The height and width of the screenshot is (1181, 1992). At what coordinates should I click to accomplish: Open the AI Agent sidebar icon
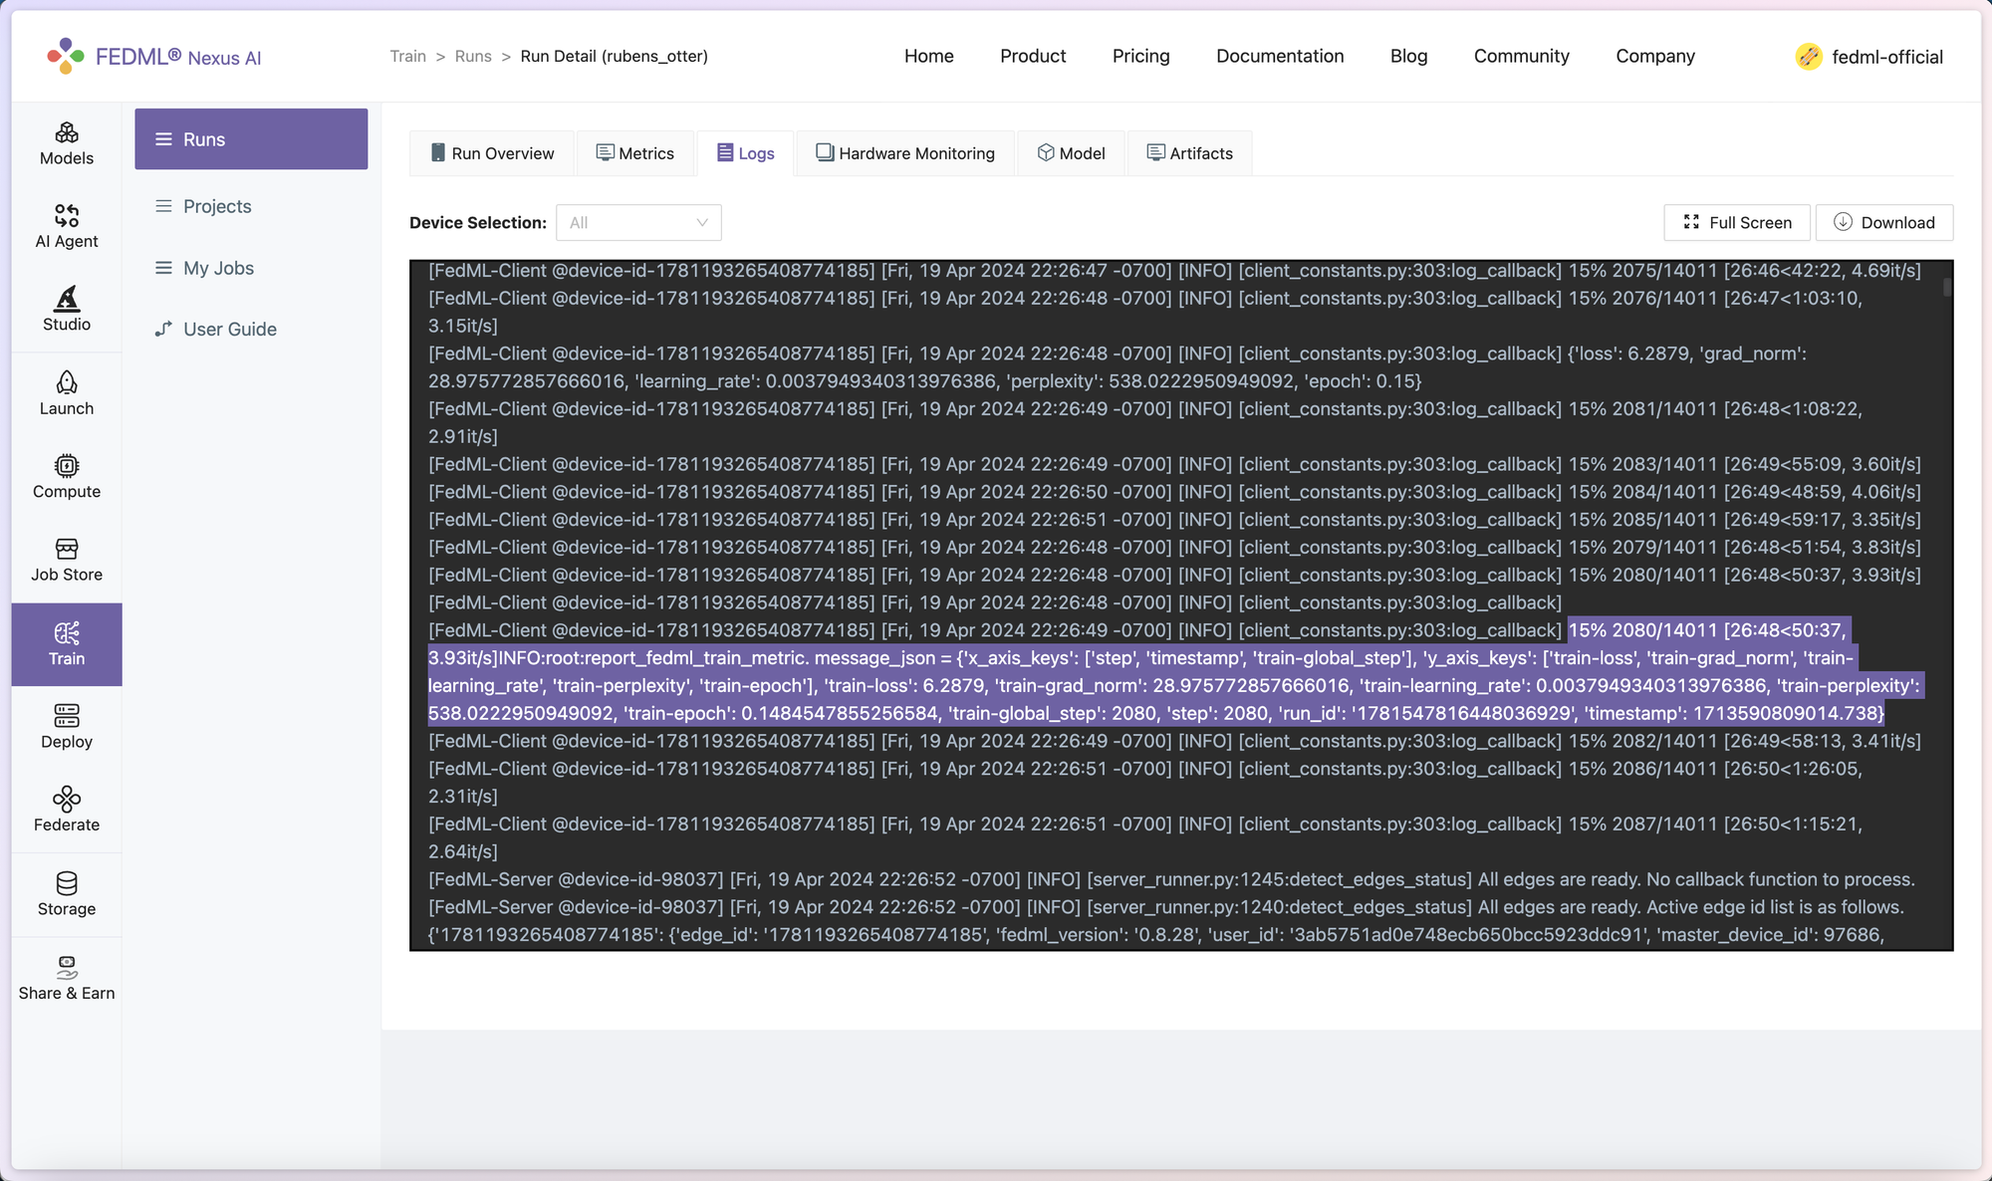pyautogui.click(x=67, y=216)
